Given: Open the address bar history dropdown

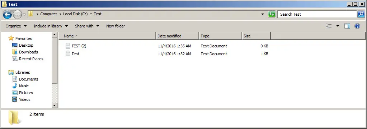Looking at the screenshot, I should [263, 14].
